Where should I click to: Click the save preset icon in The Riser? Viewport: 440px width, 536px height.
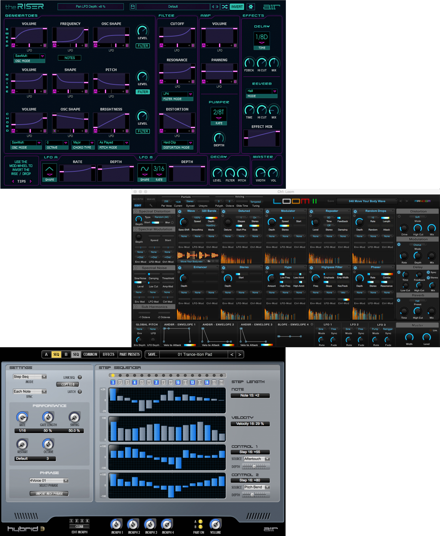pos(132,7)
